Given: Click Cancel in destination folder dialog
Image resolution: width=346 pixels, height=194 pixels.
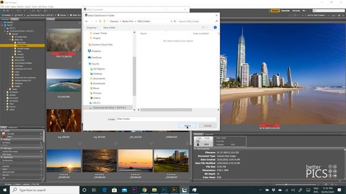Looking at the screenshot, I should click(x=208, y=126).
